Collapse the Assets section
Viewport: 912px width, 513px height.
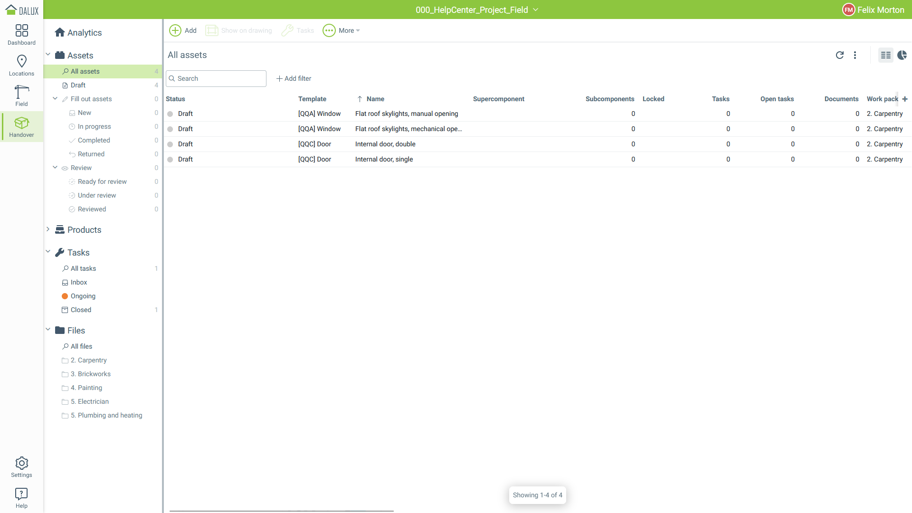48,55
